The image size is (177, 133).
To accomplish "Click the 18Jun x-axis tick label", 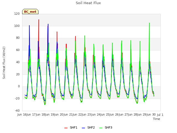I will point(45,115).
